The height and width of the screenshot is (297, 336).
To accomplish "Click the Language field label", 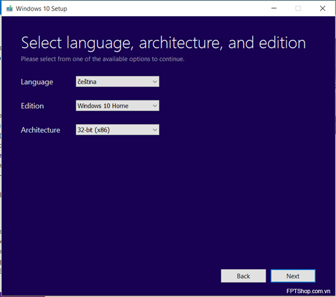I will coord(37,82).
